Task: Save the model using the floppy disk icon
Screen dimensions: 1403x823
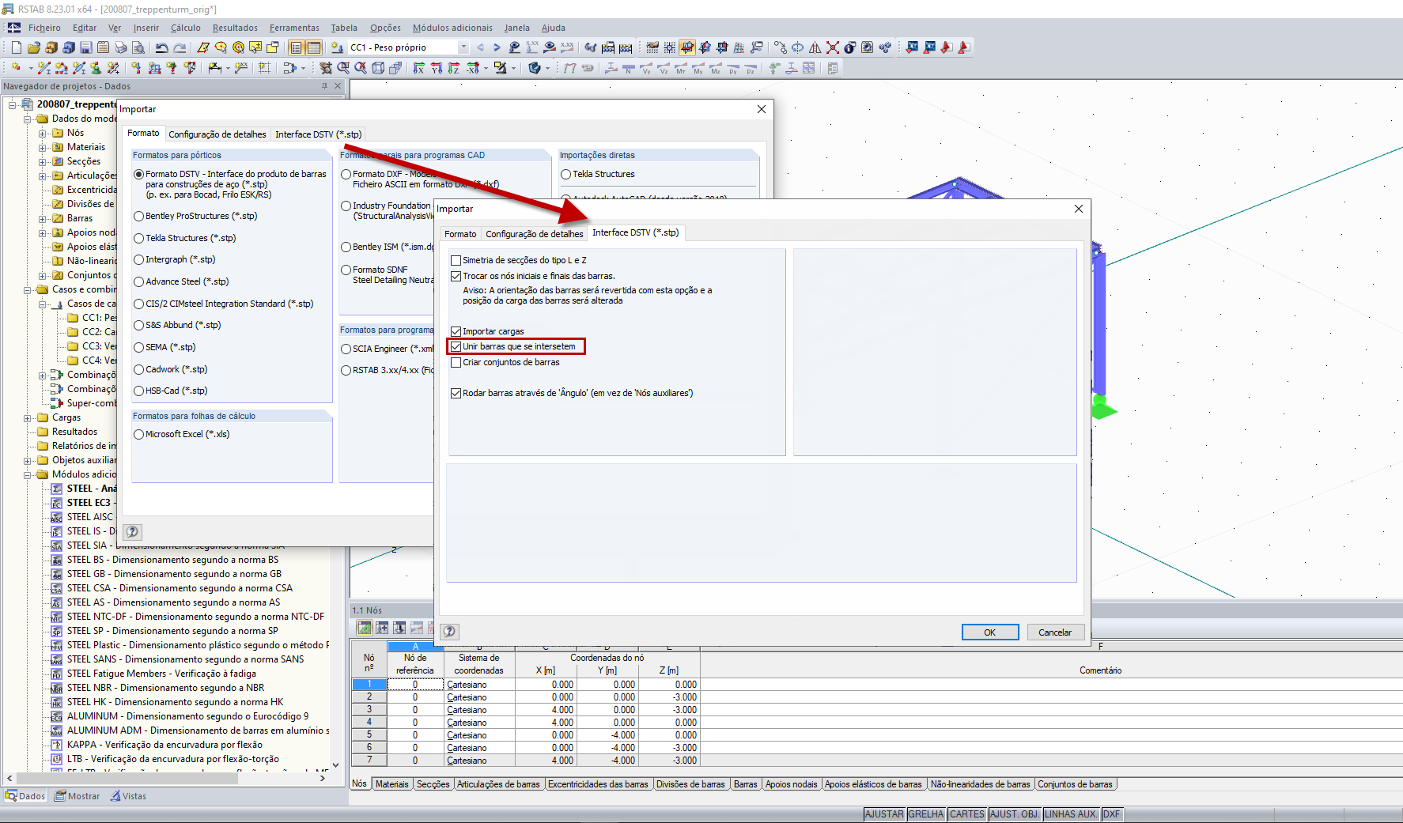Action: (85, 47)
